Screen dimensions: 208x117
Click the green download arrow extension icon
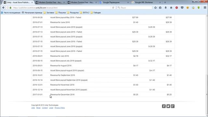pos(199,8)
